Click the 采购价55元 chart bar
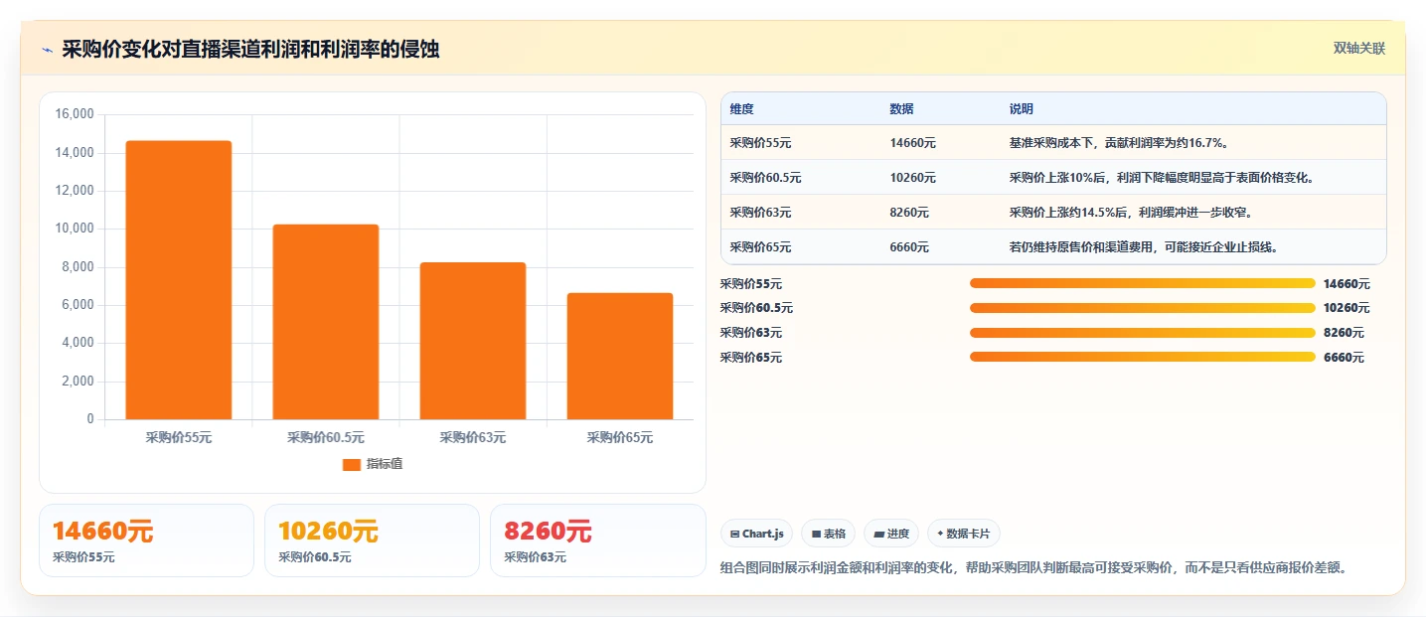This screenshot has height=617, width=1426. coord(179,280)
